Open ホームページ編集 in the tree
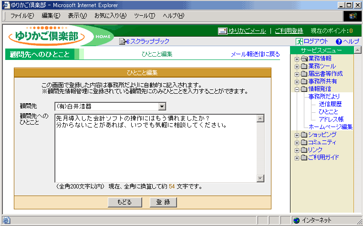Image resolution: width=363 pixels, height=226 pixels. [x=331, y=127]
